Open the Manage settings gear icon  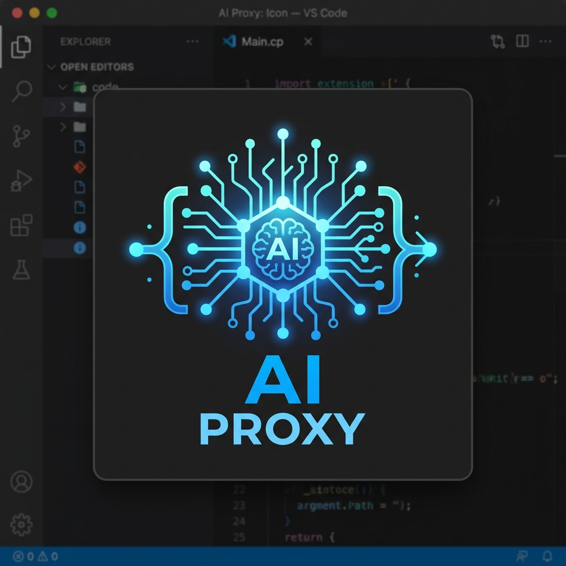22,525
